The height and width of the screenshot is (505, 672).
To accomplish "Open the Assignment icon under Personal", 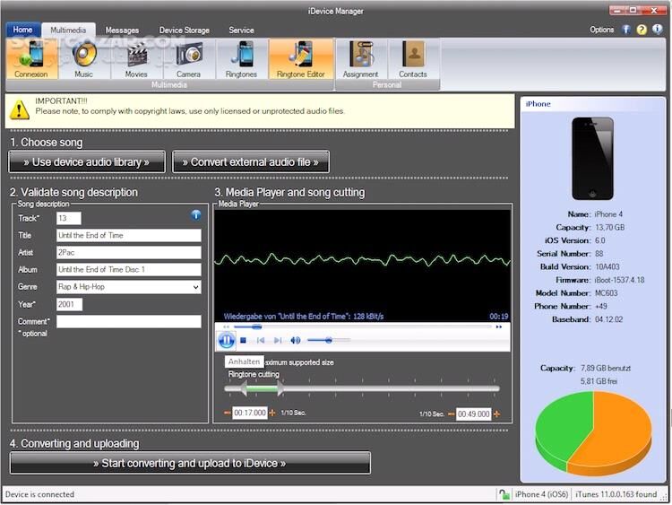I will click(x=362, y=59).
